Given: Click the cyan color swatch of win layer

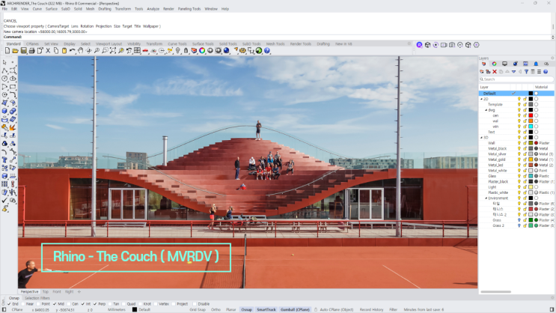Looking at the screenshot, I should pos(531,127).
